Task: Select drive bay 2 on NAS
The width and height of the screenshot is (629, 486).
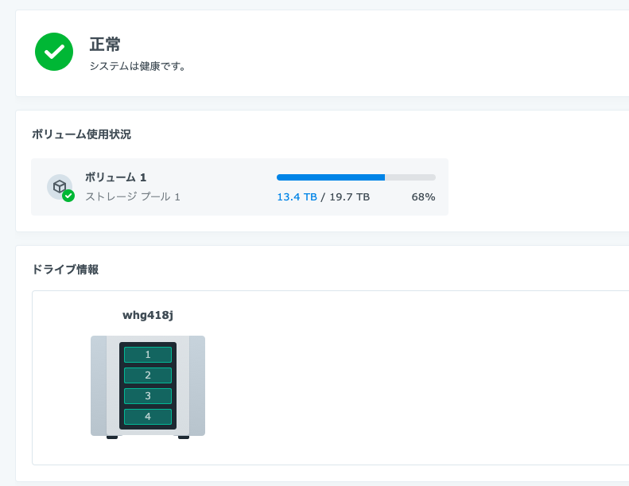Action: tap(148, 375)
